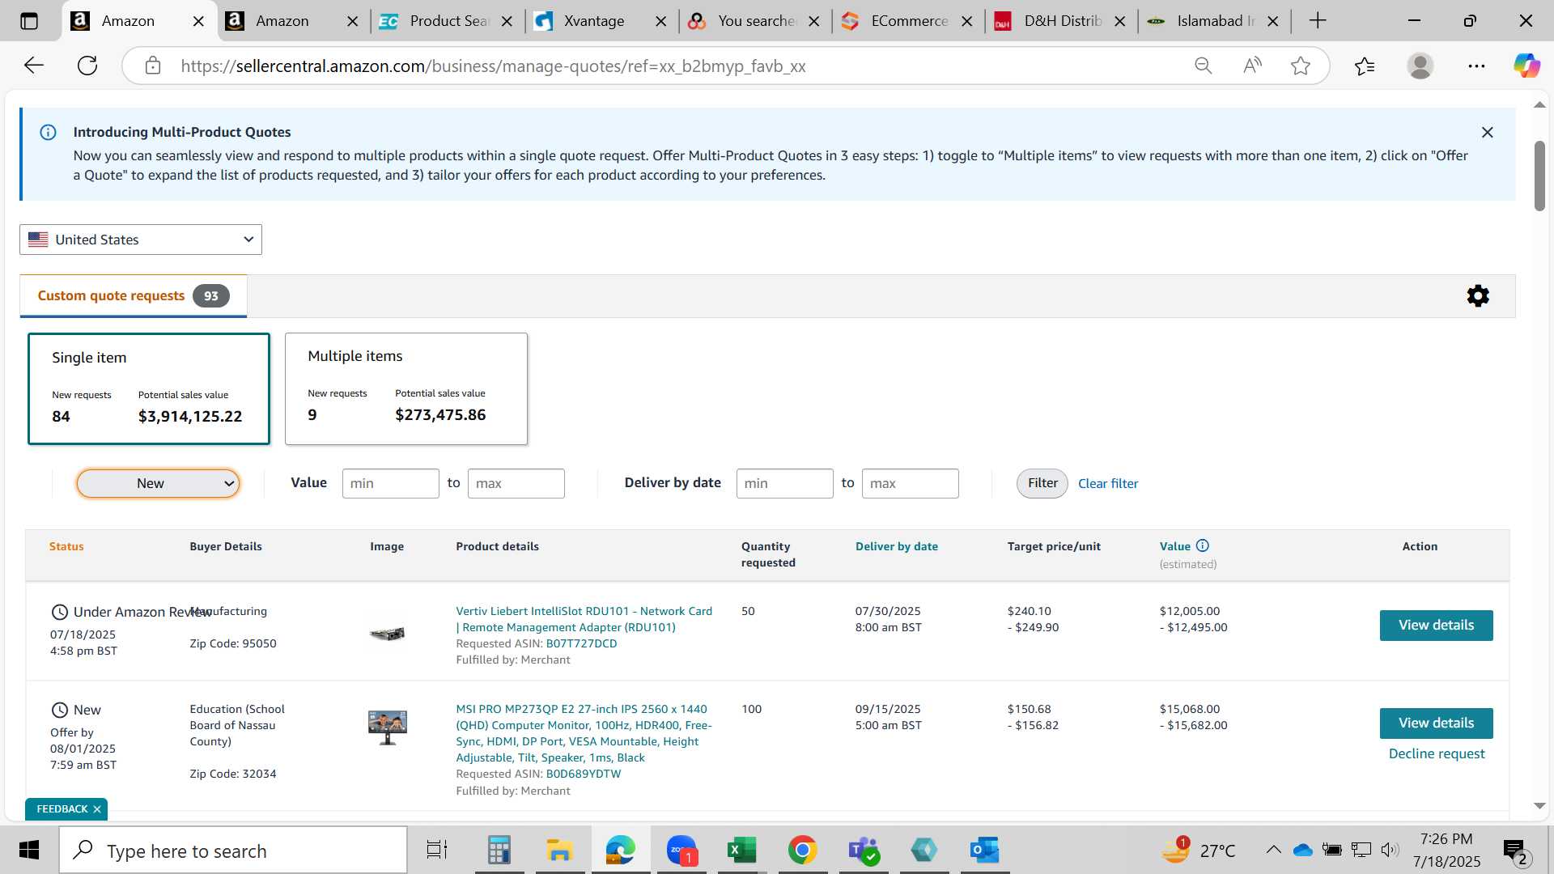The image size is (1554, 874).
Task: Click the page vertical scrollbar thumb
Action: coord(1539,176)
